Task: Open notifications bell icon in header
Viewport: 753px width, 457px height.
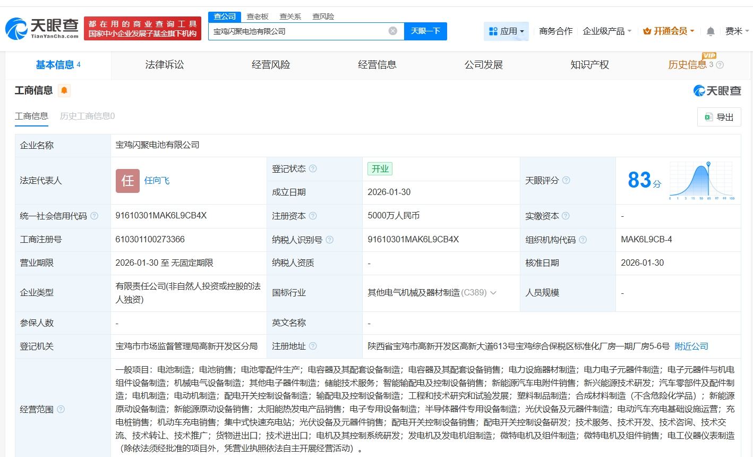Action: coord(711,31)
